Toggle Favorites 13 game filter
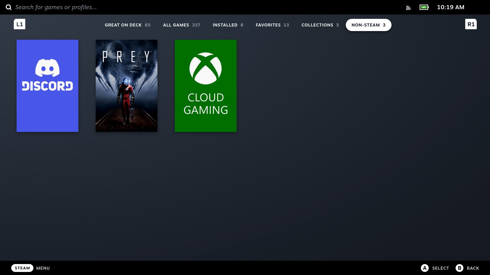The image size is (490, 275). click(272, 25)
